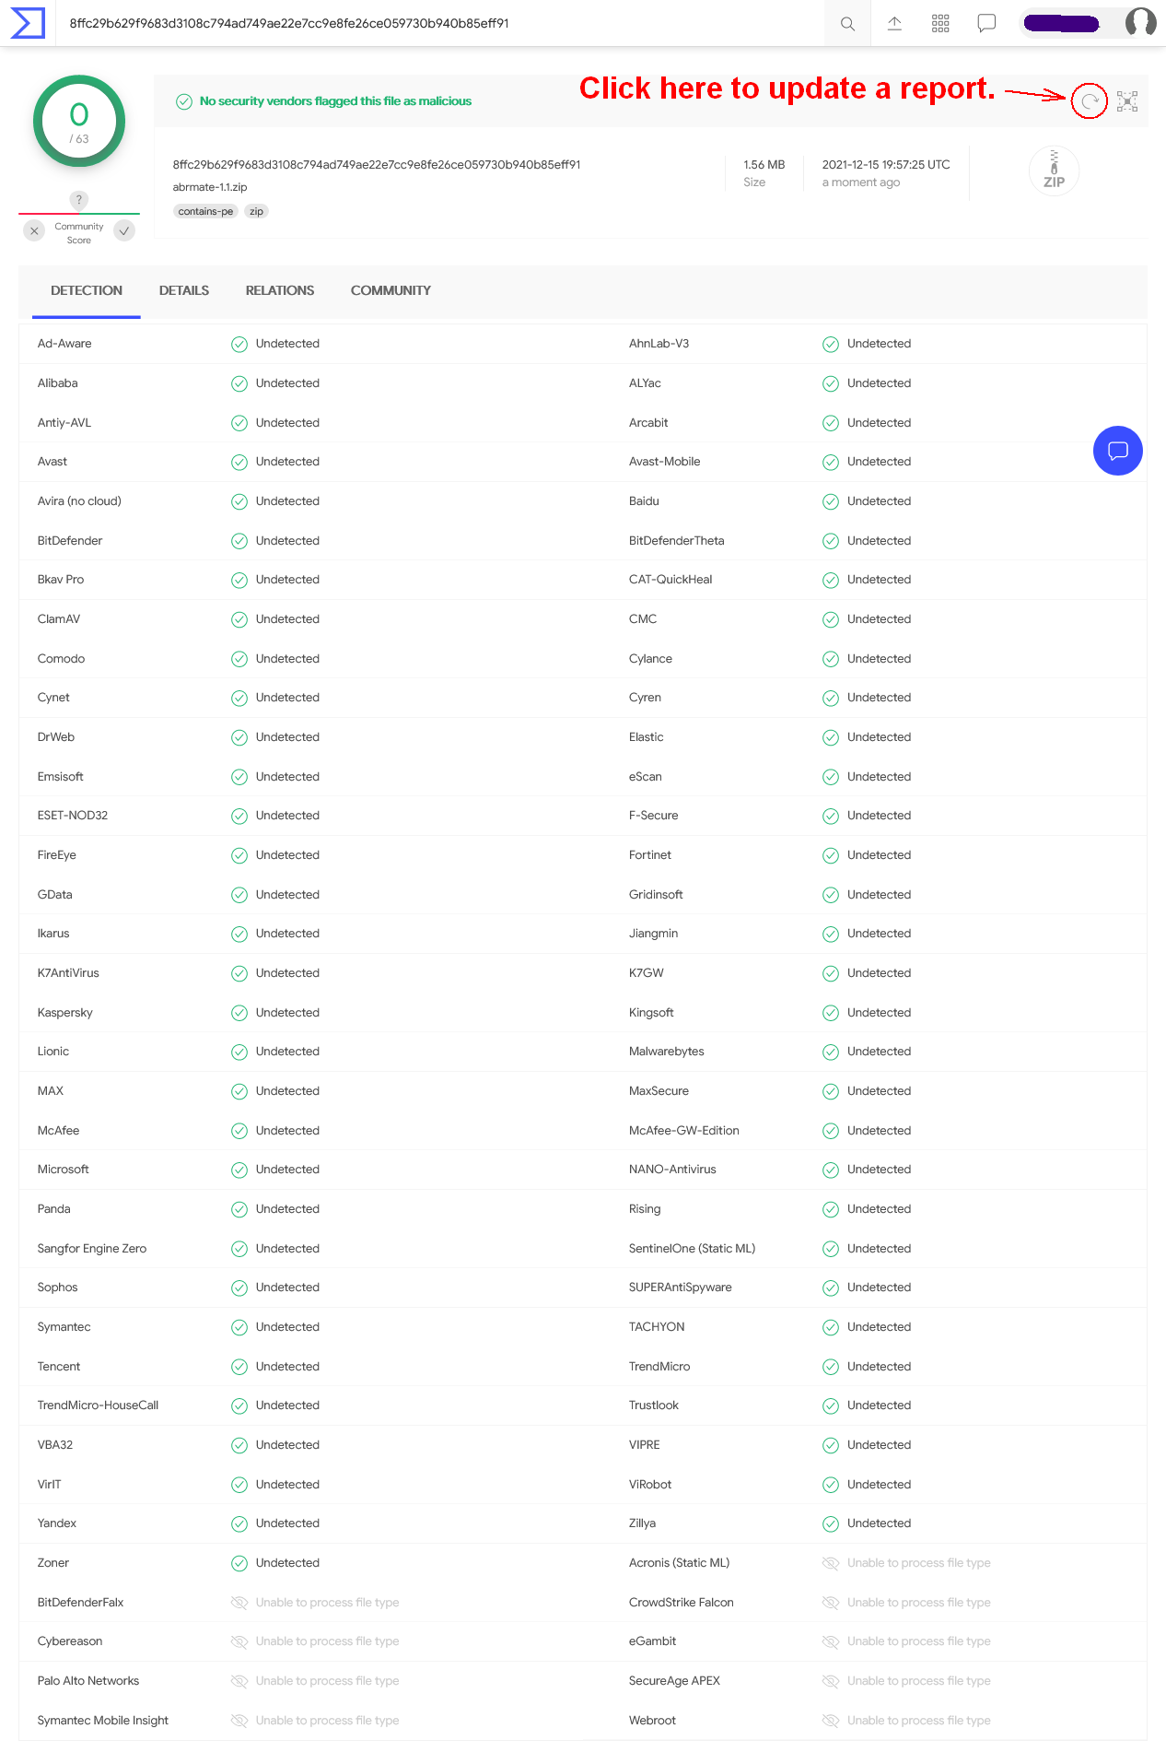The height and width of the screenshot is (1764, 1166).
Task: Vote down with community score X
Action: (x=34, y=230)
